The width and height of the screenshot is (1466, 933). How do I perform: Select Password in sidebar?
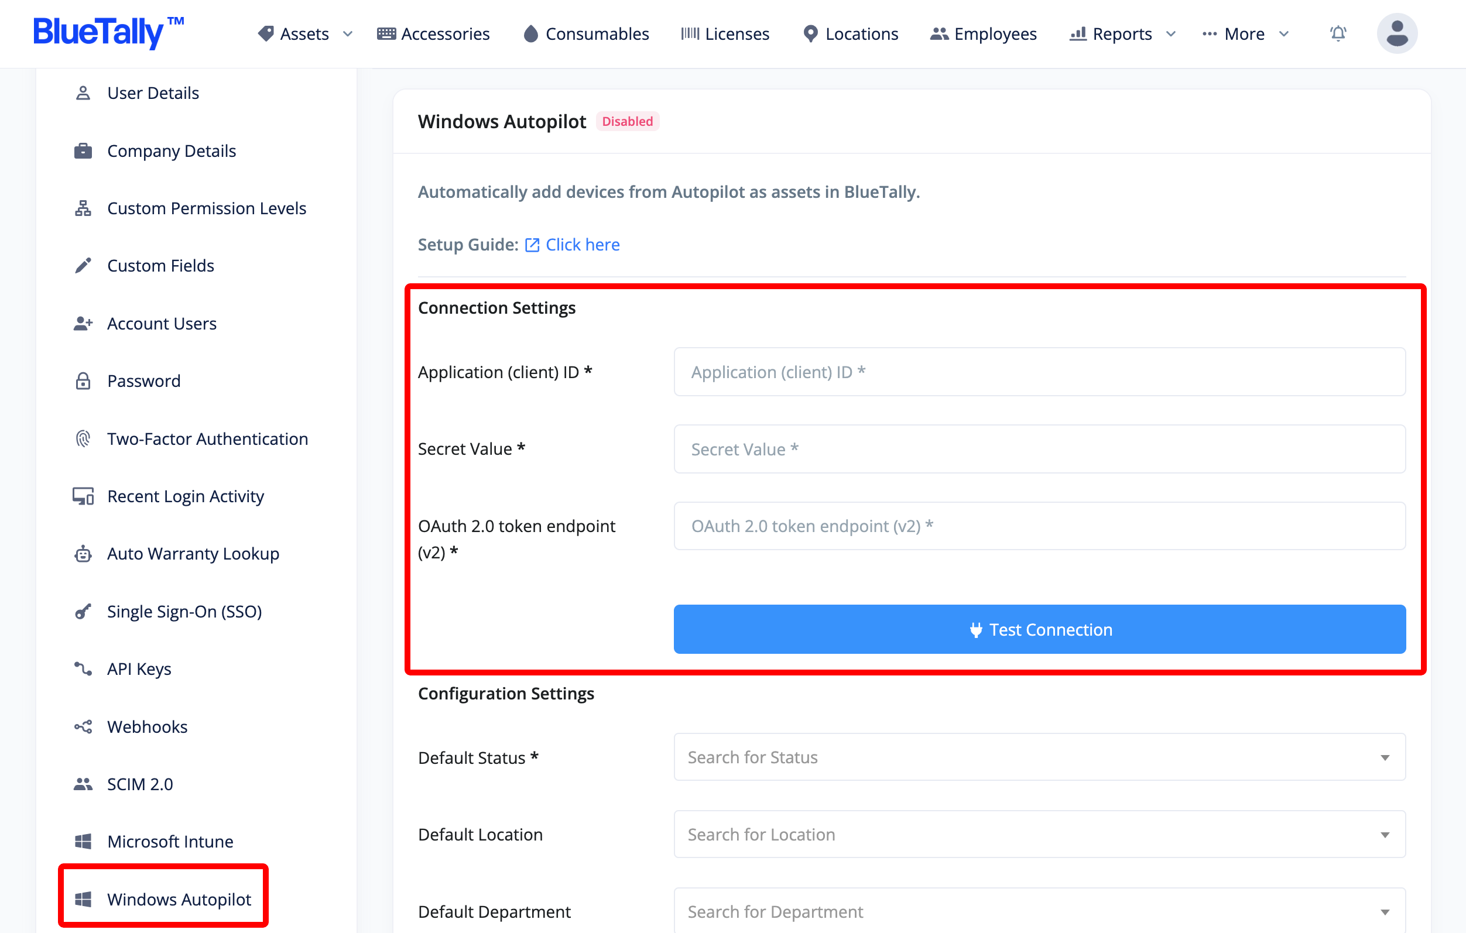143,381
